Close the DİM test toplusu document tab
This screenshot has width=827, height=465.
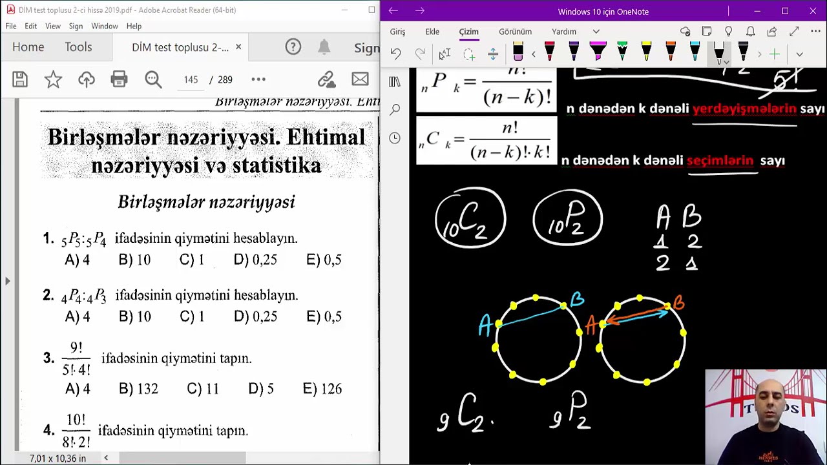pos(238,47)
